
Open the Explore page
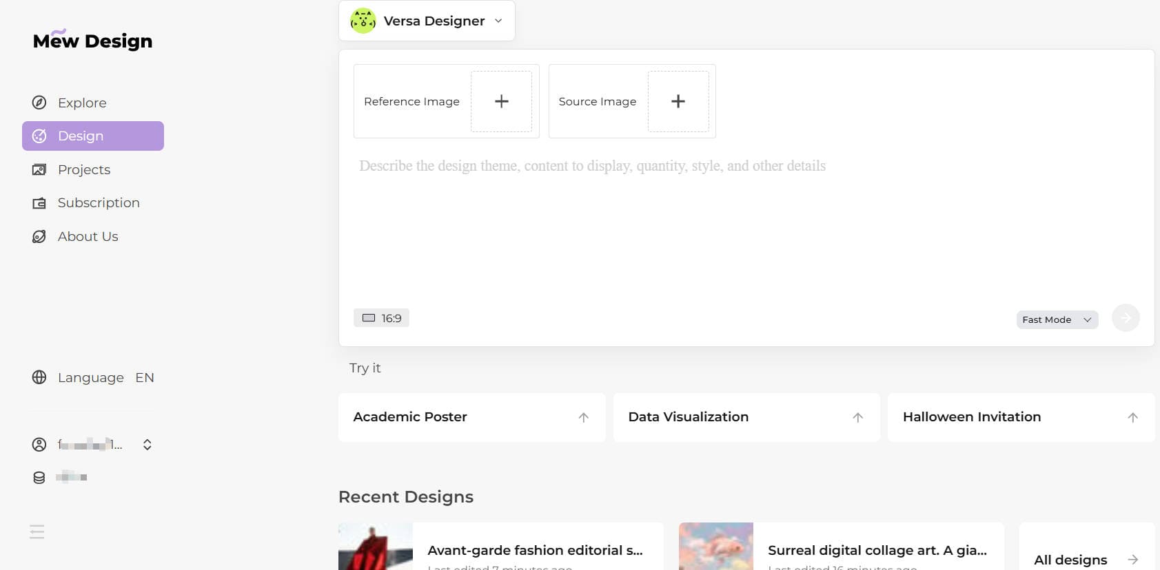click(x=81, y=103)
